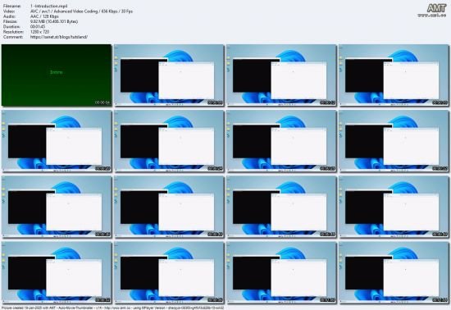451x310 pixels.
Task: Click the Audio: label
Action: pos(9,16)
